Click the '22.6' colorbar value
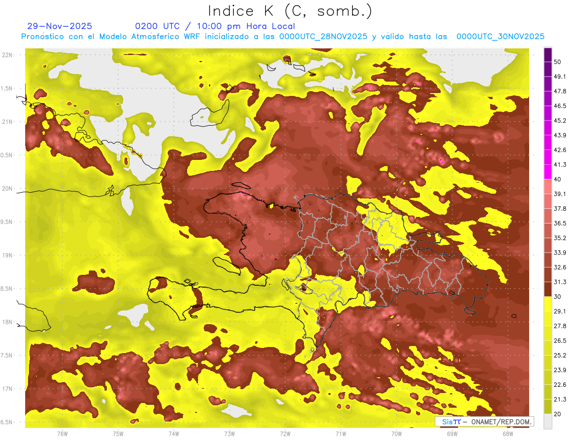The width and height of the screenshot is (570, 440). tap(560, 385)
